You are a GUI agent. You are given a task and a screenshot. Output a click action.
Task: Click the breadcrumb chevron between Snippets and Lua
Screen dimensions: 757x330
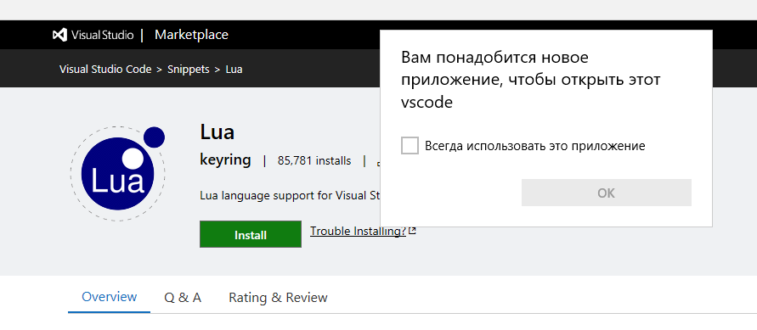pyautogui.click(x=217, y=70)
